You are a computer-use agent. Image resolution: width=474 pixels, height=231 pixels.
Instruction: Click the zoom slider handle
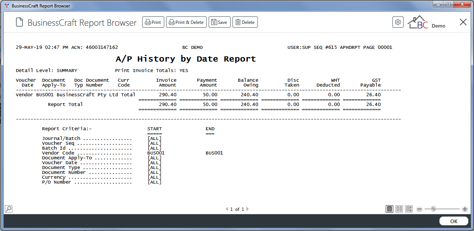point(433,209)
